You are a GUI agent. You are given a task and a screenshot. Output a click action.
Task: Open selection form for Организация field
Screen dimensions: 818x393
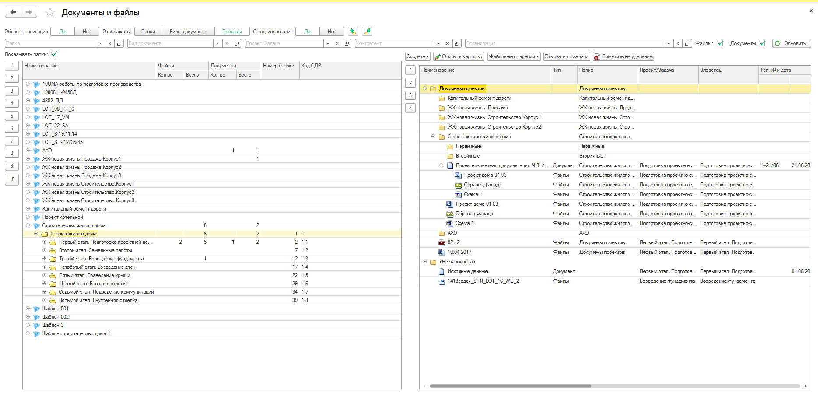pyautogui.click(x=687, y=43)
